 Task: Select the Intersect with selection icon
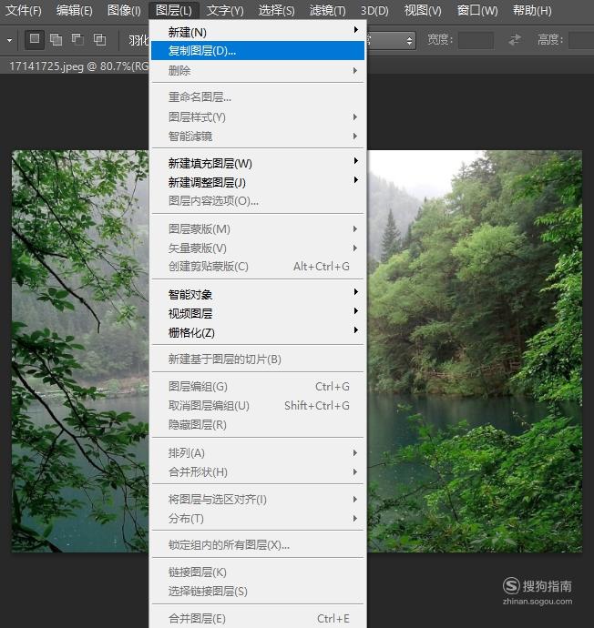point(99,40)
